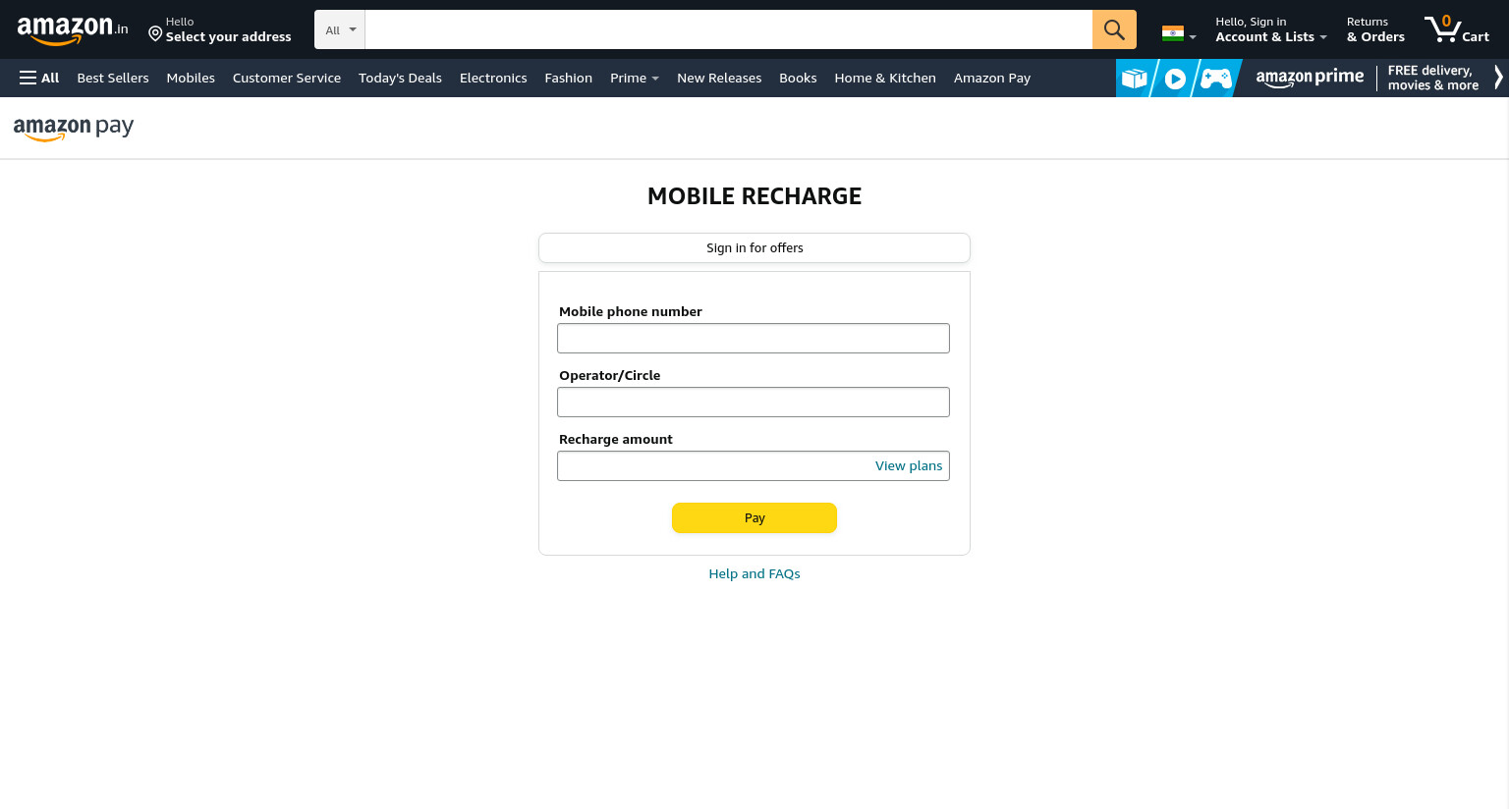Viewport: 1509px width, 809px height.
Task: Open Today's Deals
Action: 400,78
